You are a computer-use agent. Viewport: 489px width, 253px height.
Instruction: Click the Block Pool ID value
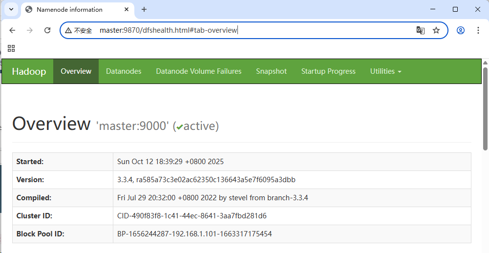pyautogui.click(x=194, y=233)
